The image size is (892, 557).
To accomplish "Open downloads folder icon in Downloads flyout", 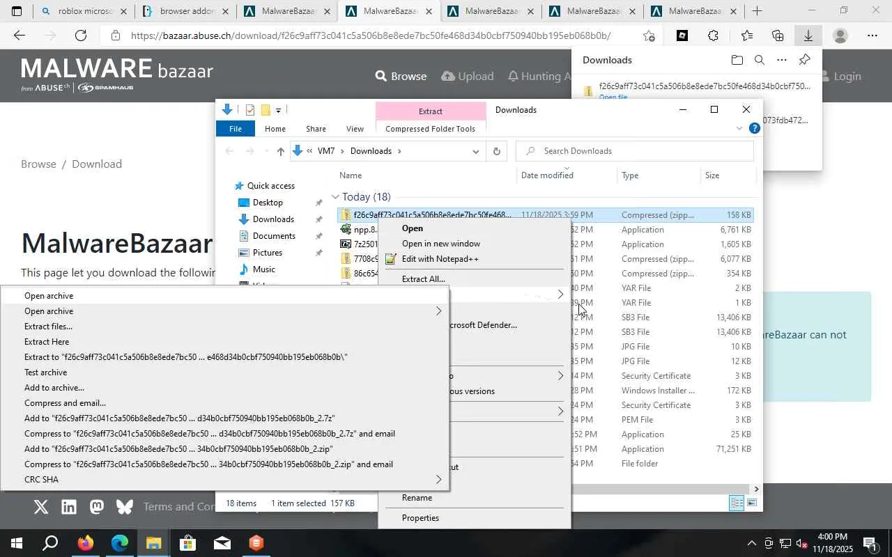I will pyautogui.click(x=737, y=60).
